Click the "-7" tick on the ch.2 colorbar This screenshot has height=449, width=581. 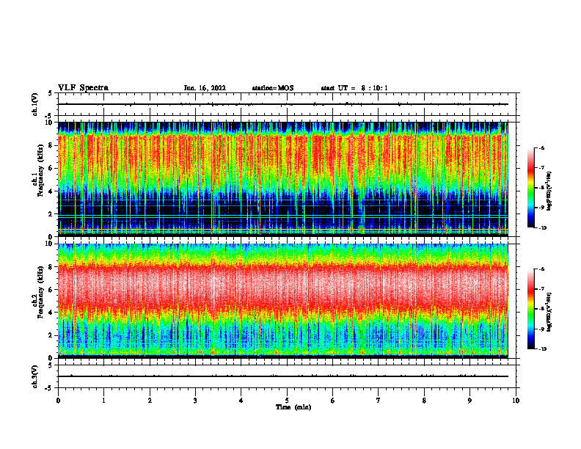(x=542, y=289)
